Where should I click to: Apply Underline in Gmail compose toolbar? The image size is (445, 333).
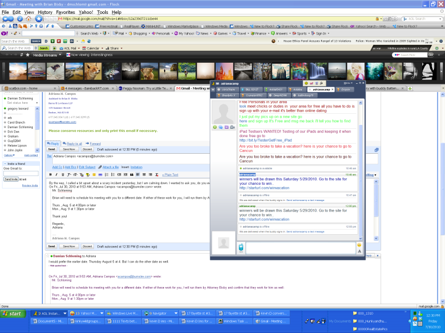point(63,175)
